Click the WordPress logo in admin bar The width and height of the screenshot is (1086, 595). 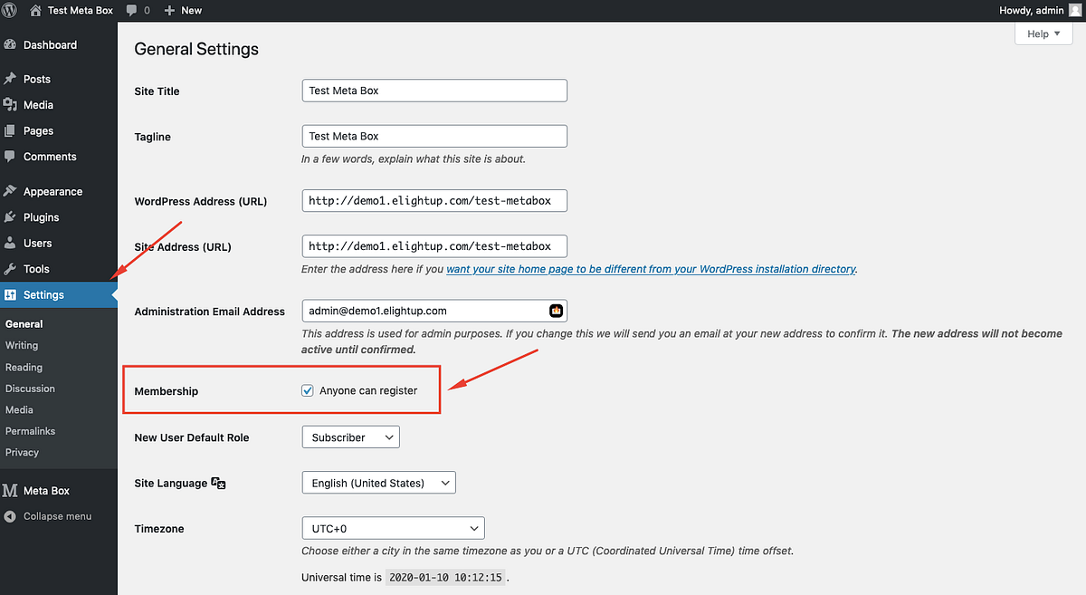coord(10,10)
